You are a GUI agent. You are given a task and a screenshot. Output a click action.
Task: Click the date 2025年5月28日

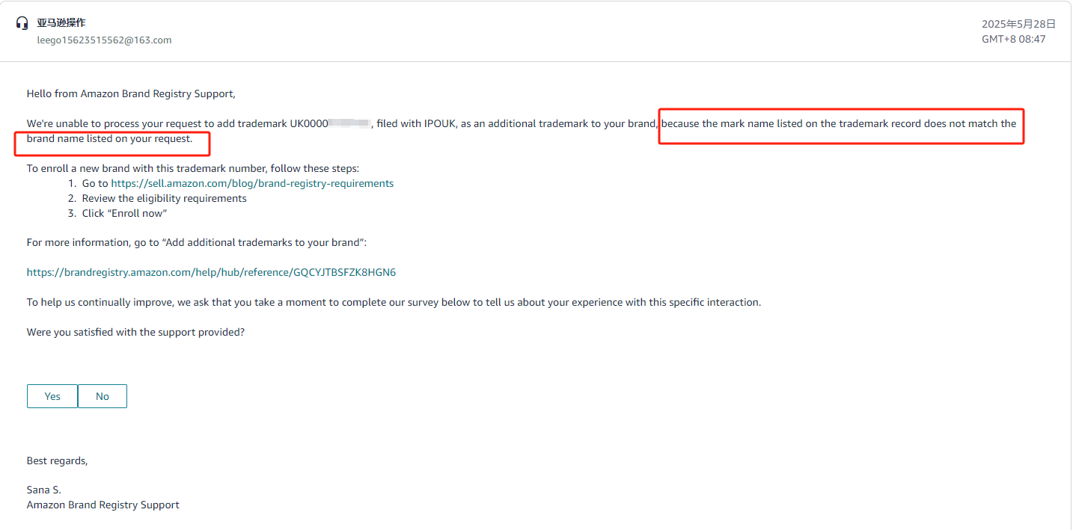1019,24
